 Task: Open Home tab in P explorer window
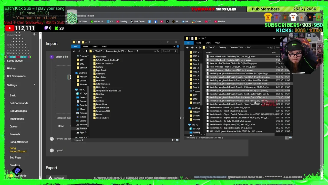[x=85, y=47]
